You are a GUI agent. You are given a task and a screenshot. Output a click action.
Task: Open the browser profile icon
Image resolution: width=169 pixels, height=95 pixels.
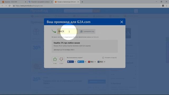[x=163, y=6]
